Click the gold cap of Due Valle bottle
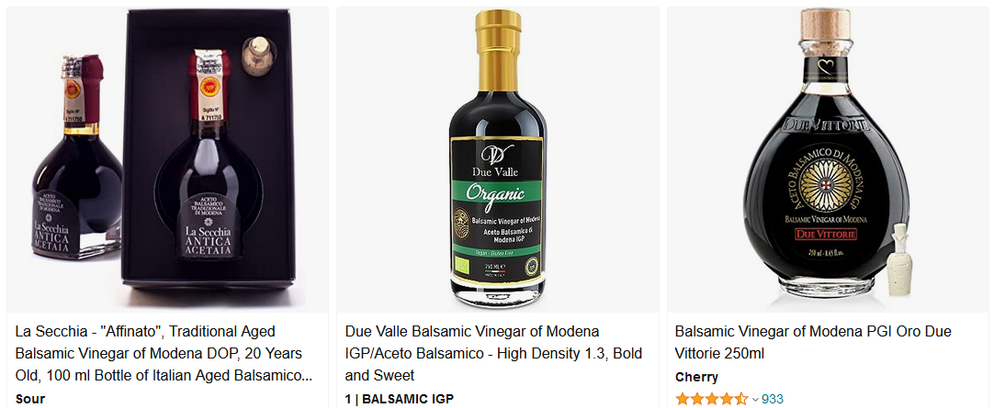The height and width of the screenshot is (408, 994). coord(498,50)
